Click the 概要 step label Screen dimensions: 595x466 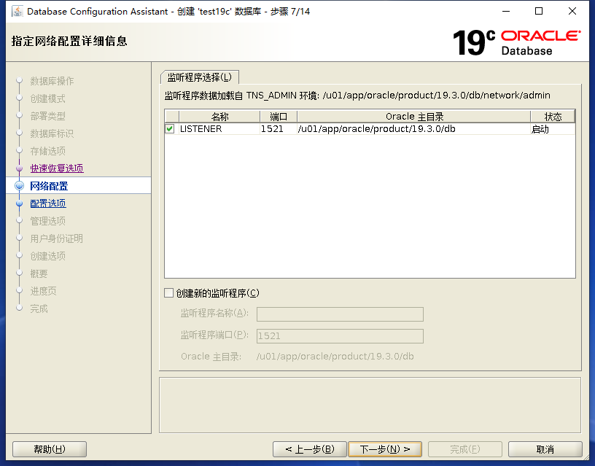tap(39, 273)
